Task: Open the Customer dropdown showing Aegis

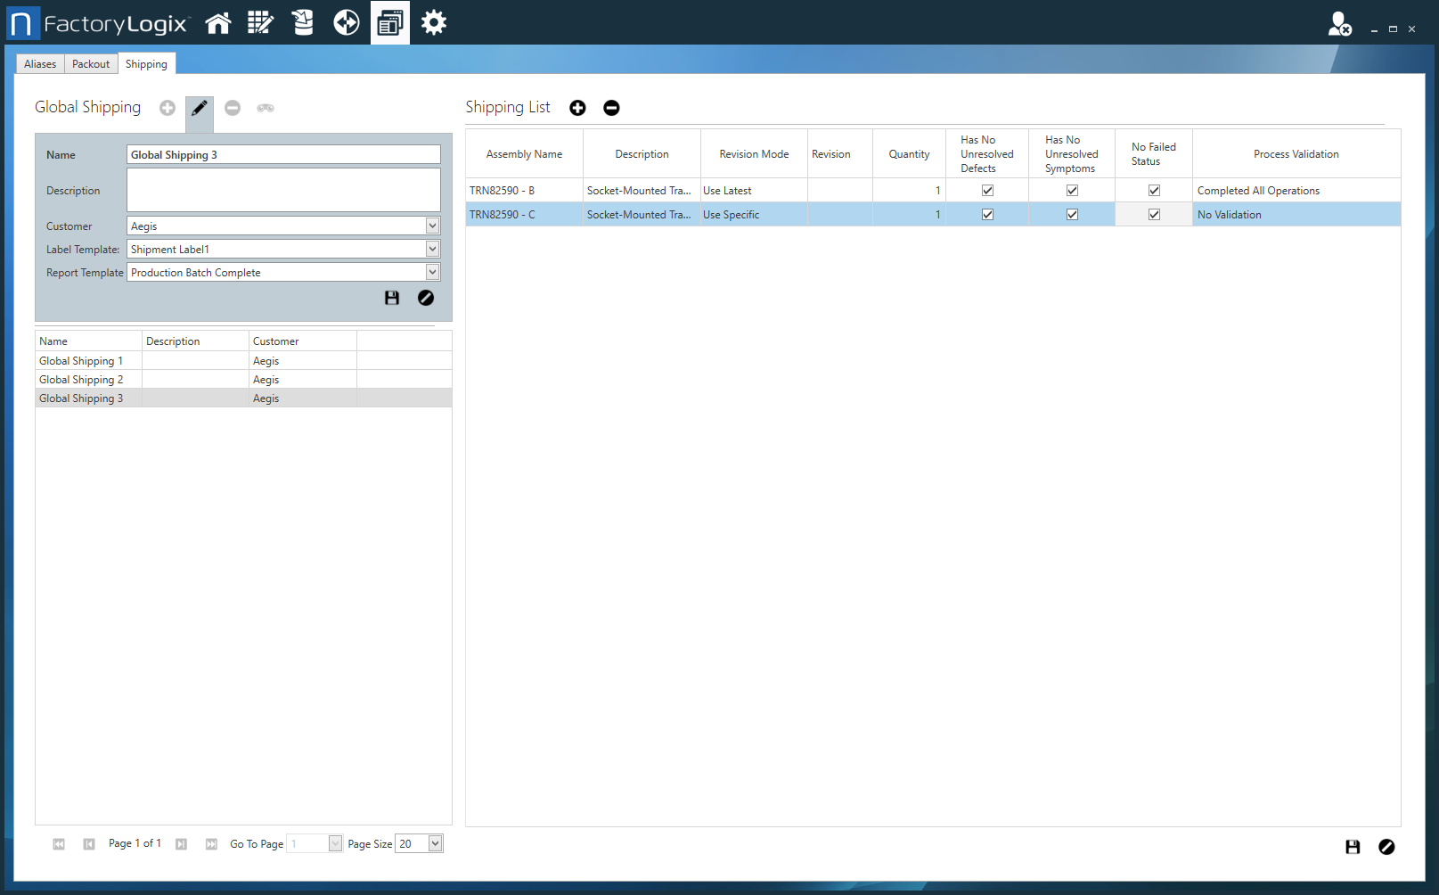Action: pyautogui.click(x=431, y=226)
